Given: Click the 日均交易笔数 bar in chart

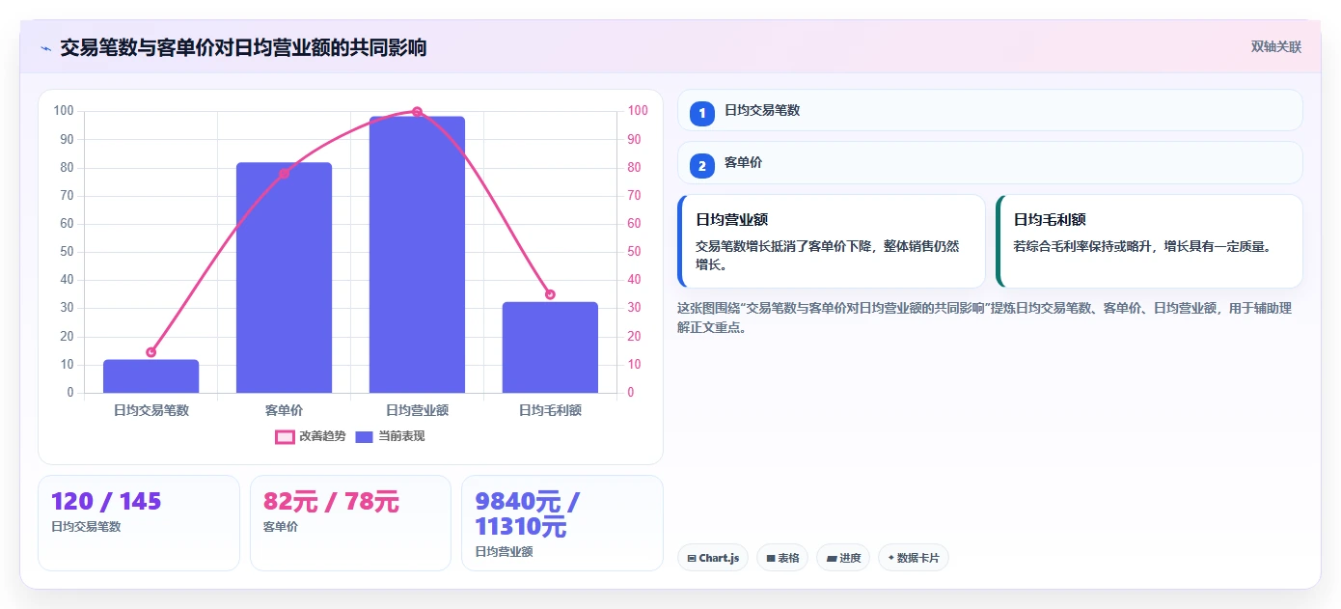Looking at the screenshot, I should (x=151, y=376).
